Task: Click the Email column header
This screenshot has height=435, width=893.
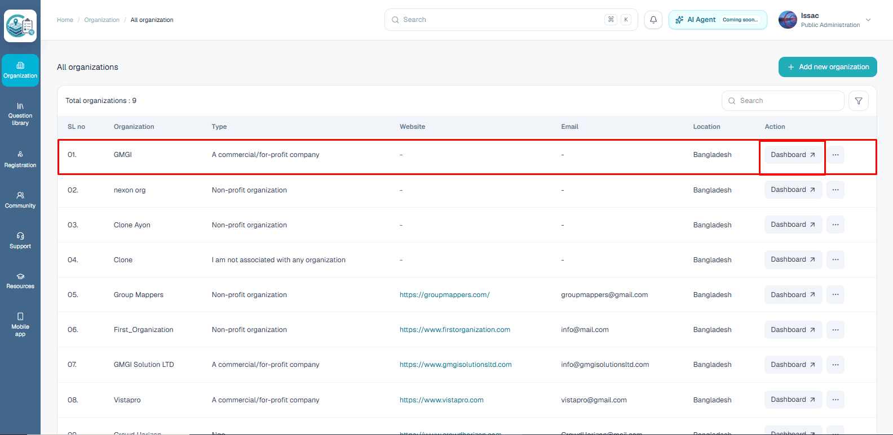Action: tap(569, 127)
